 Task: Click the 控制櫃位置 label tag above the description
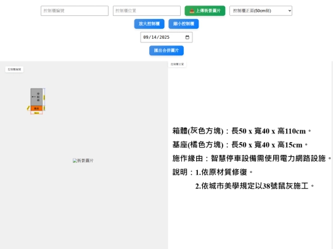click(x=178, y=64)
